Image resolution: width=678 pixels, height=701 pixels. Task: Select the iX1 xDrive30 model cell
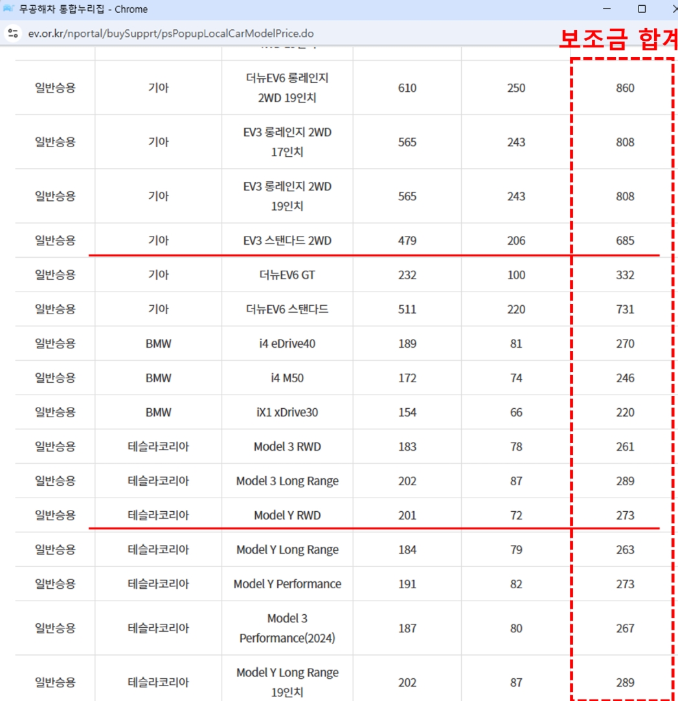tap(287, 412)
